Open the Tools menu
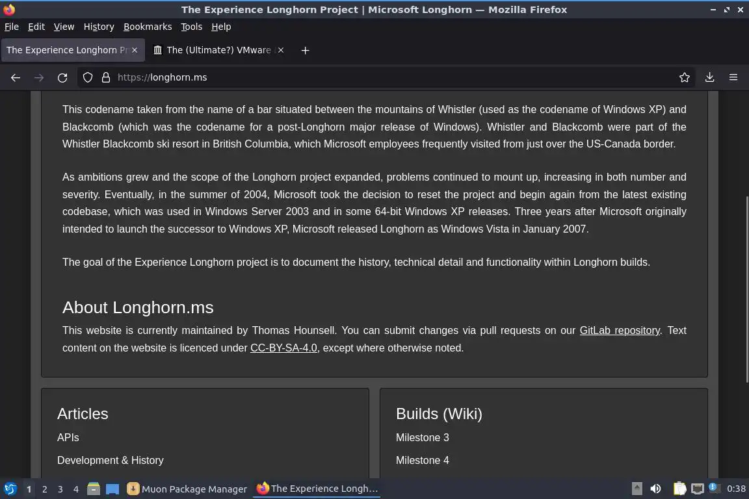The width and height of the screenshot is (749, 499). [192, 27]
